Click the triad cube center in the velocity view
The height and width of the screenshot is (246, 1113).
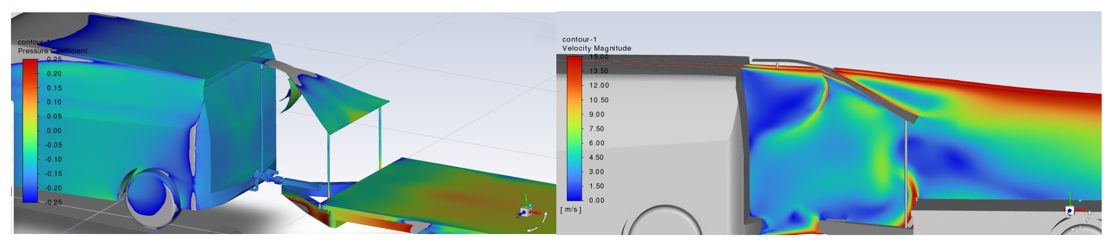[1070, 211]
